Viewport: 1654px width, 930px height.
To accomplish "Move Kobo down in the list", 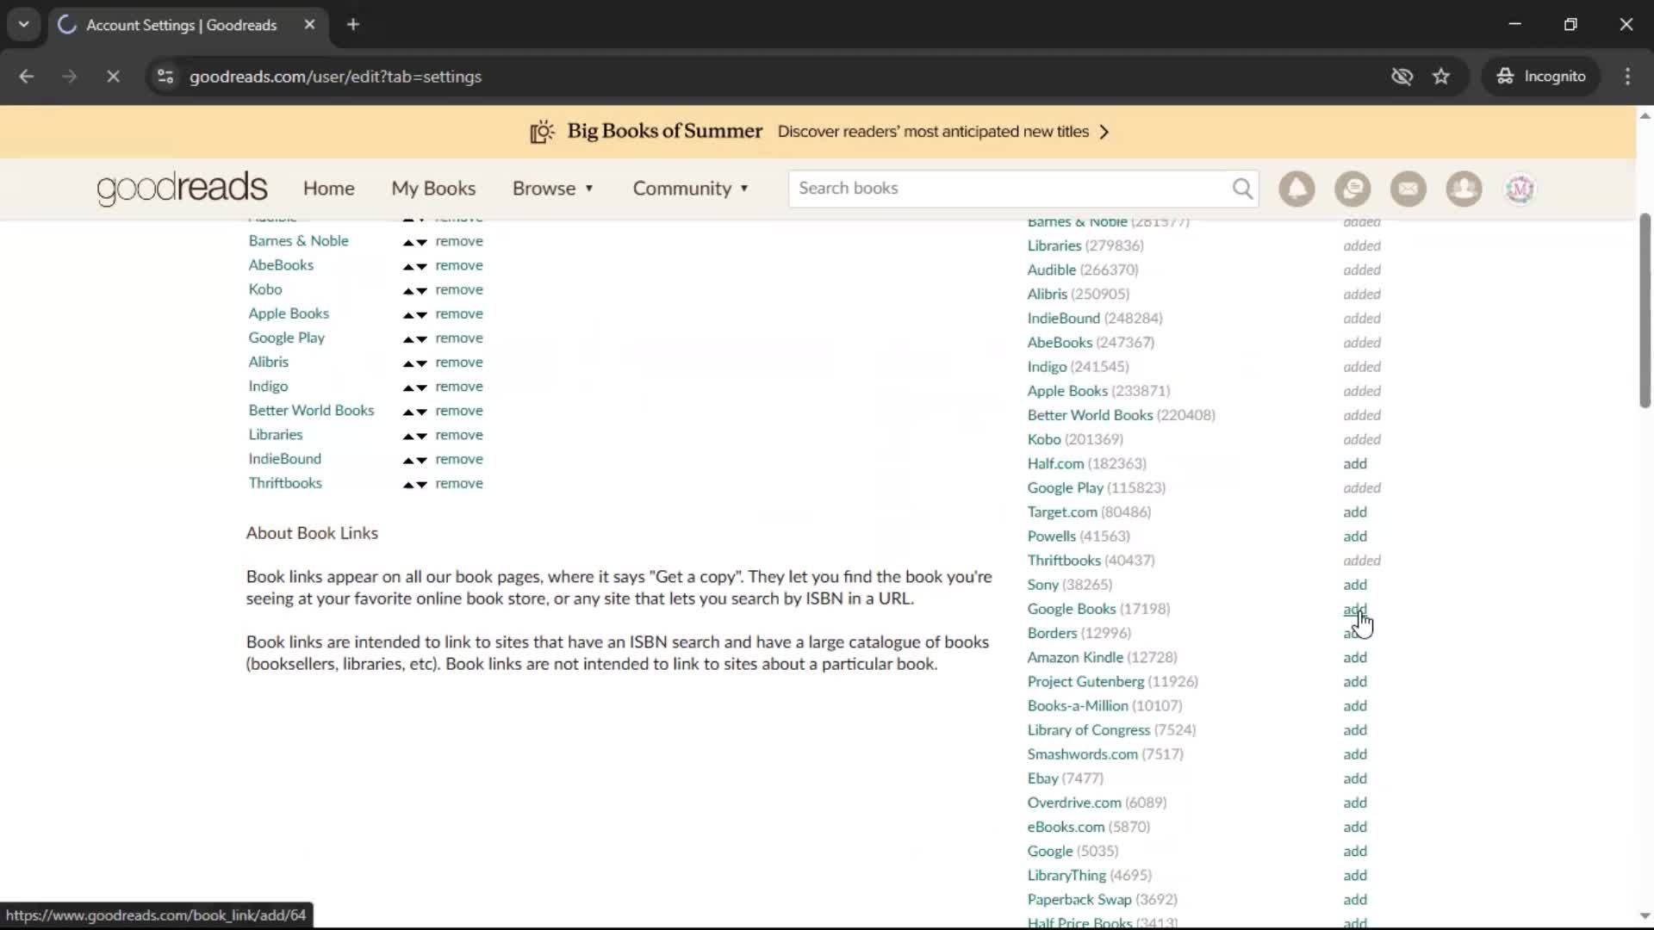I will click(x=421, y=291).
